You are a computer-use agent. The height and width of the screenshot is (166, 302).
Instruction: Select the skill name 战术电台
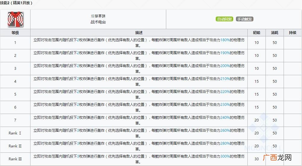(x=98, y=22)
